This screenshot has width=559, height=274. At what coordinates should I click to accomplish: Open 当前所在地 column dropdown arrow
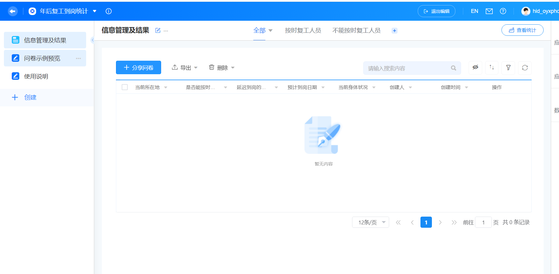pyautogui.click(x=166, y=87)
